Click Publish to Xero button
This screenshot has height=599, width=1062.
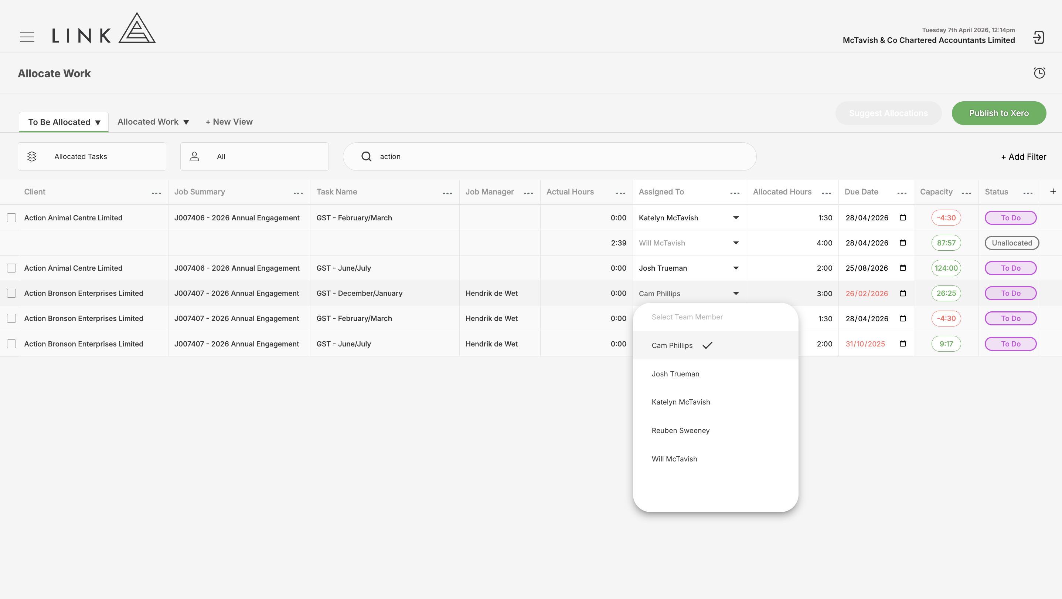[x=998, y=113]
